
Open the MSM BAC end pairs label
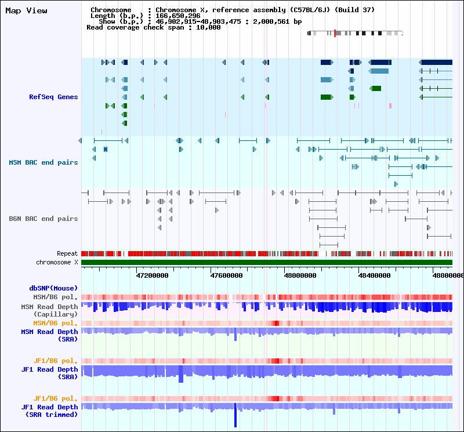[43, 162]
